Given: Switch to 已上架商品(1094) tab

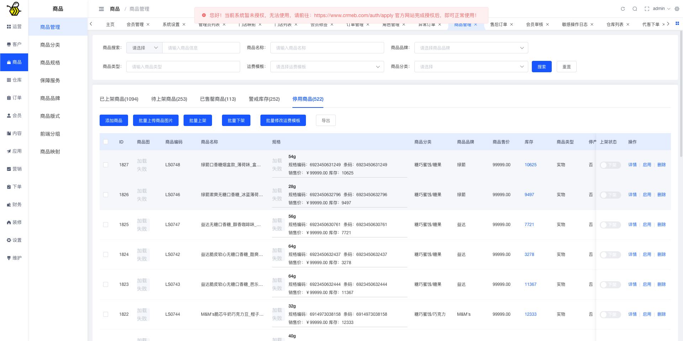Looking at the screenshot, I should (x=119, y=99).
